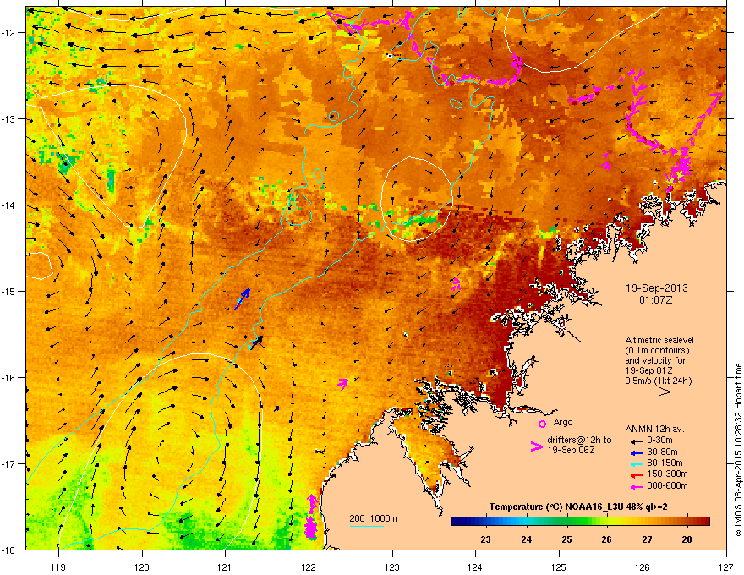Click the '0-30m' depth label
The width and height of the screenshot is (744, 575).
point(659,441)
